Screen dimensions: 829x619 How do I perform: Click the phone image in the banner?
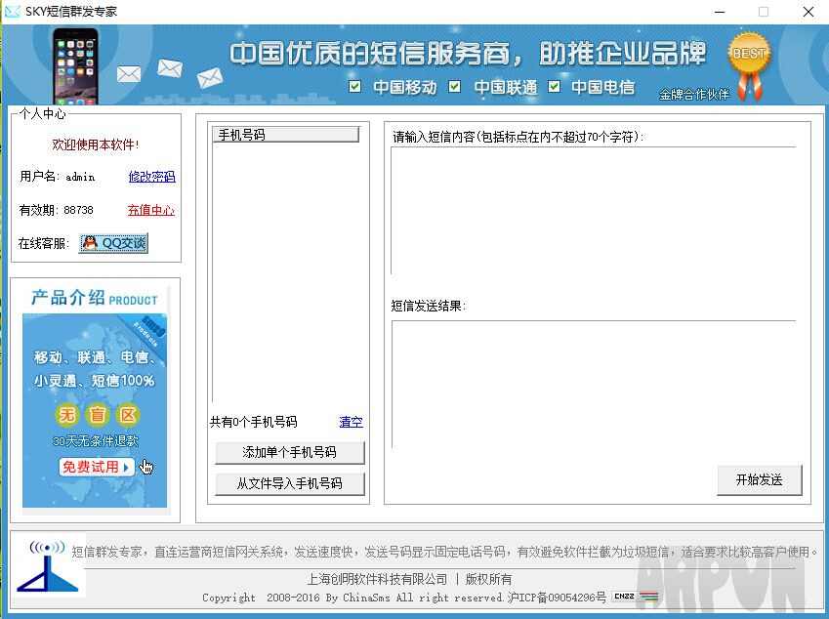75,66
